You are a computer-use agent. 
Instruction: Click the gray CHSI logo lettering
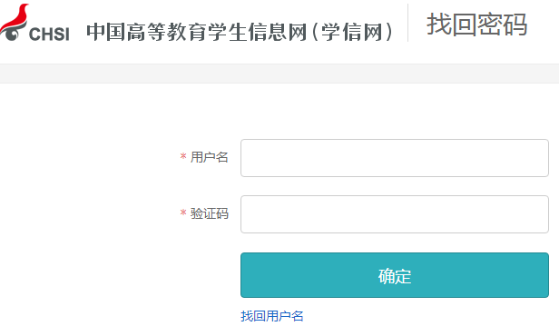(49, 35)
